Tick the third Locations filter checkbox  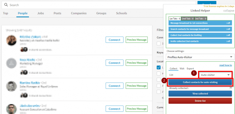tap(159, 80)
